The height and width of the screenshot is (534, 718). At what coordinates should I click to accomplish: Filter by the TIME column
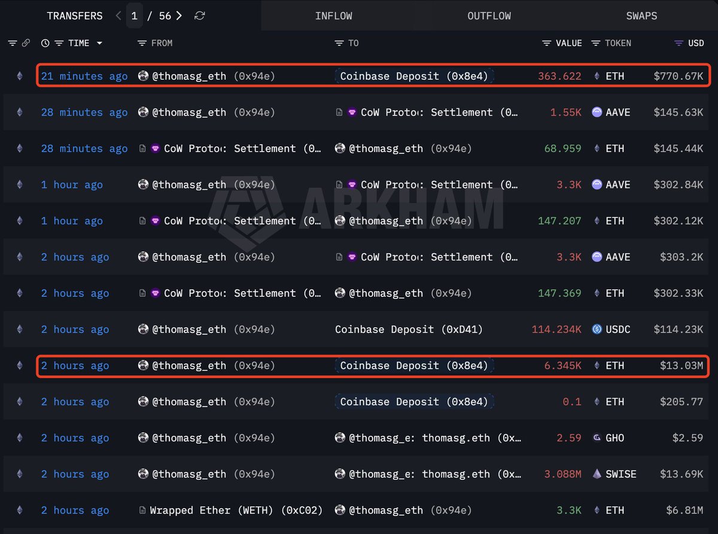[59, 43]
